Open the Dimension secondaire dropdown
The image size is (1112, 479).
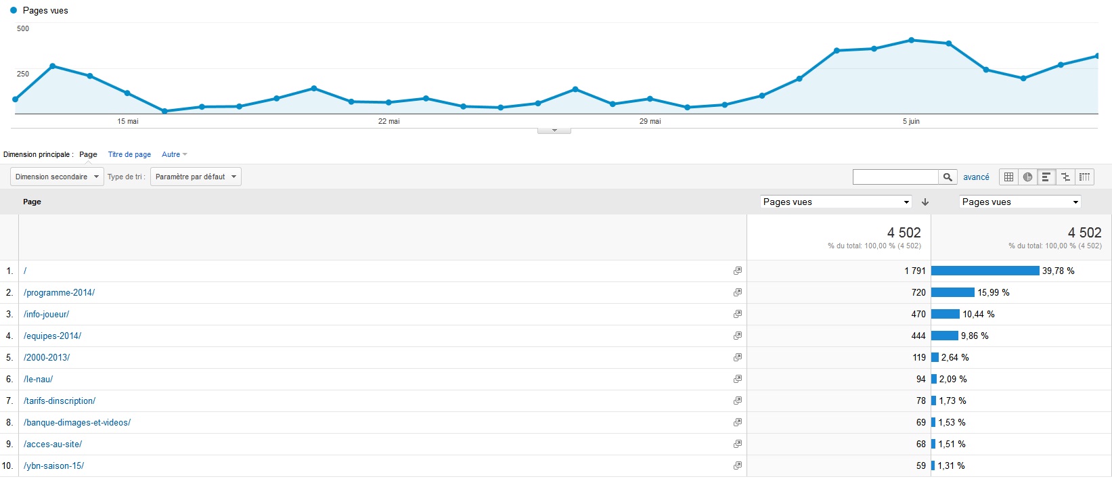point(57,177)
